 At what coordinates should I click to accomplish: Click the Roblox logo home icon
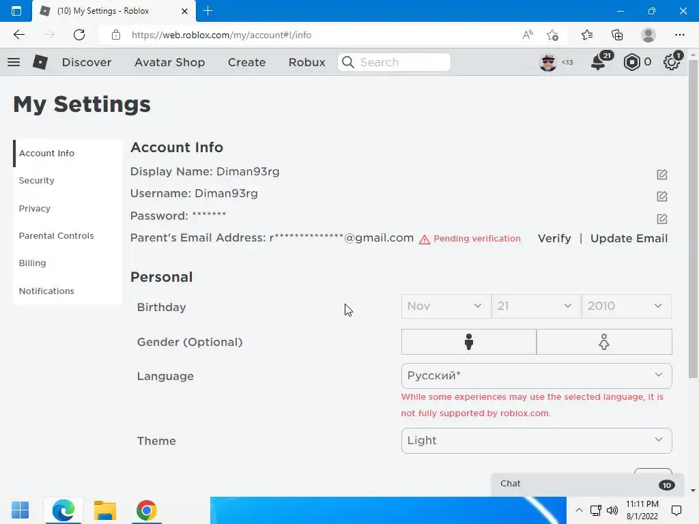[40, 62]
